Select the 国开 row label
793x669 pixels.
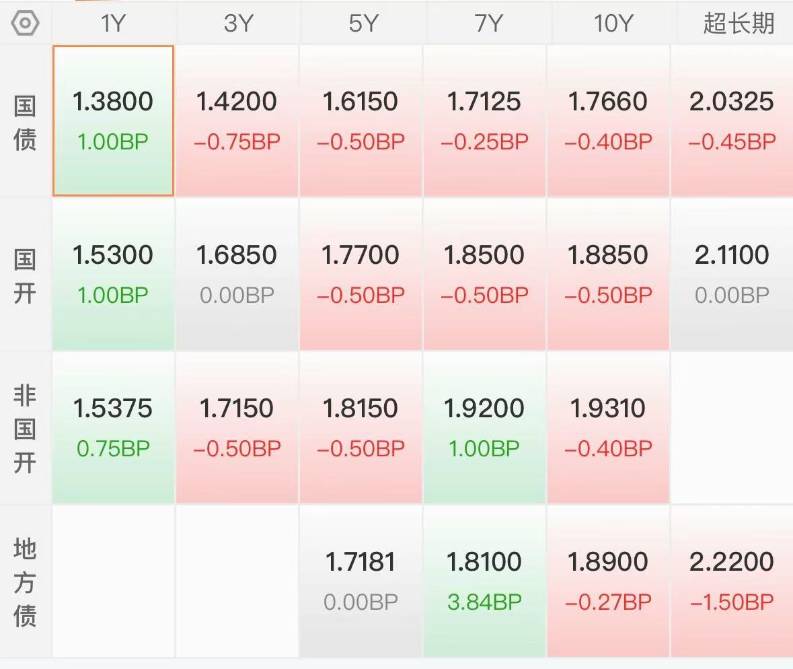tap(25, 276)
